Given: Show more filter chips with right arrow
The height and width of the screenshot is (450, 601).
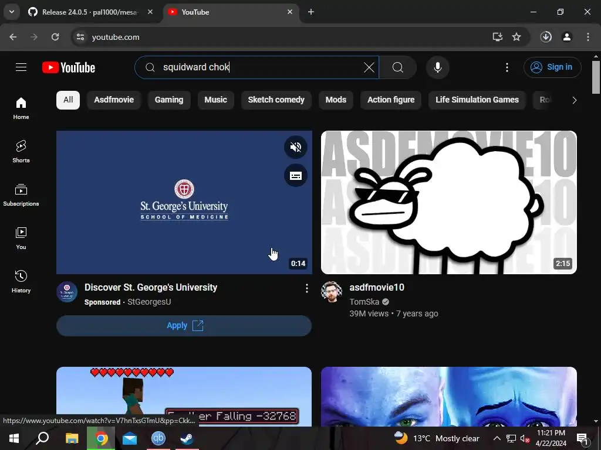Looking at the screenshot, I should pos(574,100).
